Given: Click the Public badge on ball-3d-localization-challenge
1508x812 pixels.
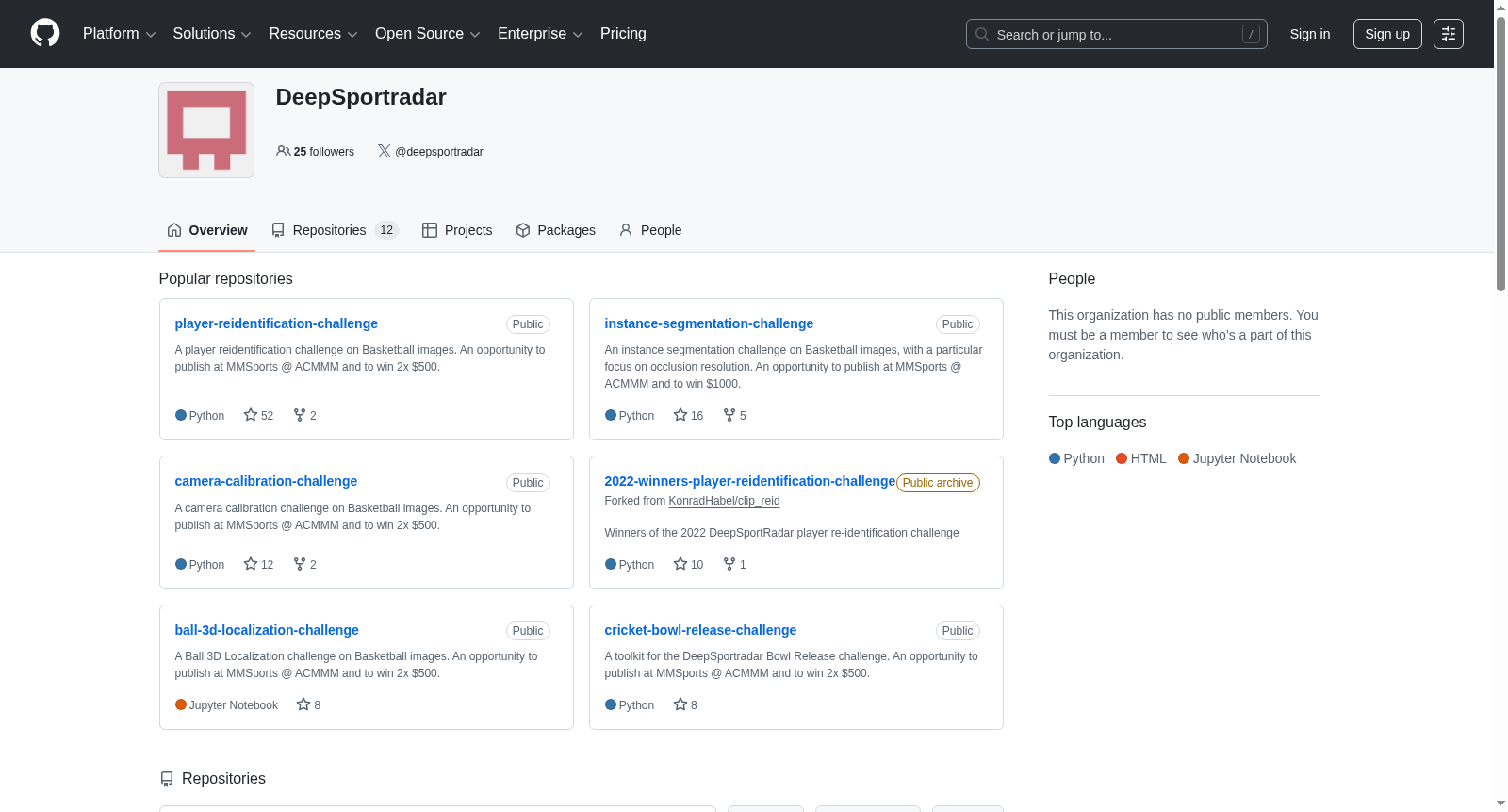Looking at the screenshot, I should 528,631.
